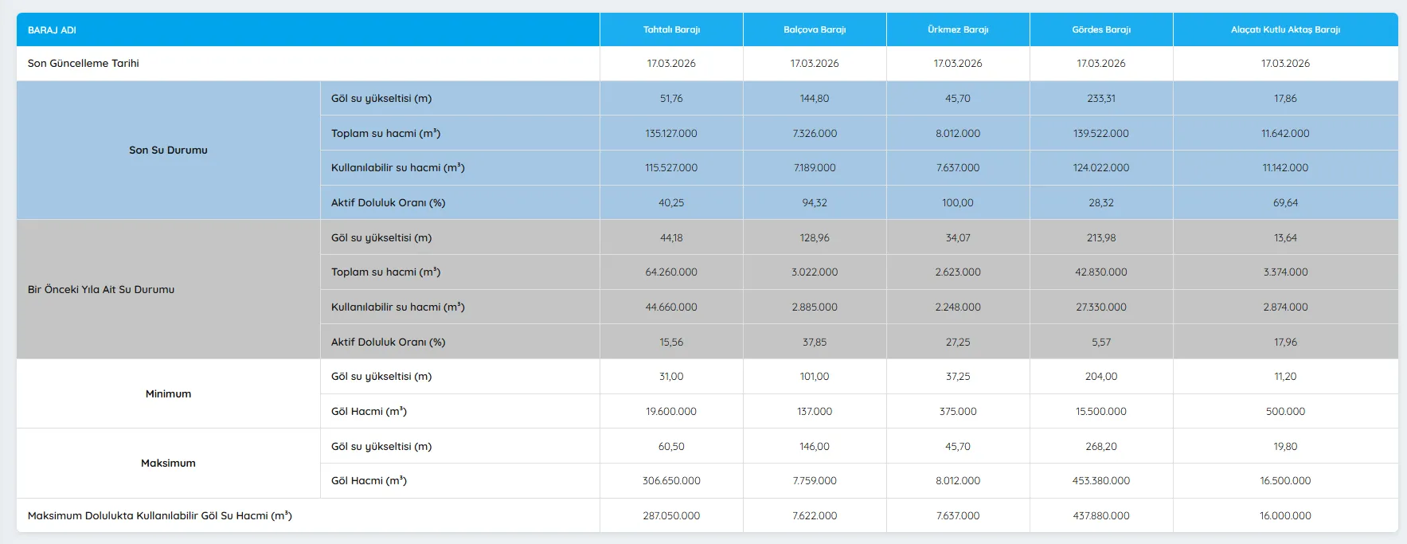Select Ürkmez's 100,00 active fill rate cell

[958, 203]
